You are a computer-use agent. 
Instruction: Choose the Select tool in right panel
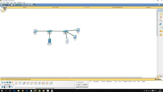(161, 10)
